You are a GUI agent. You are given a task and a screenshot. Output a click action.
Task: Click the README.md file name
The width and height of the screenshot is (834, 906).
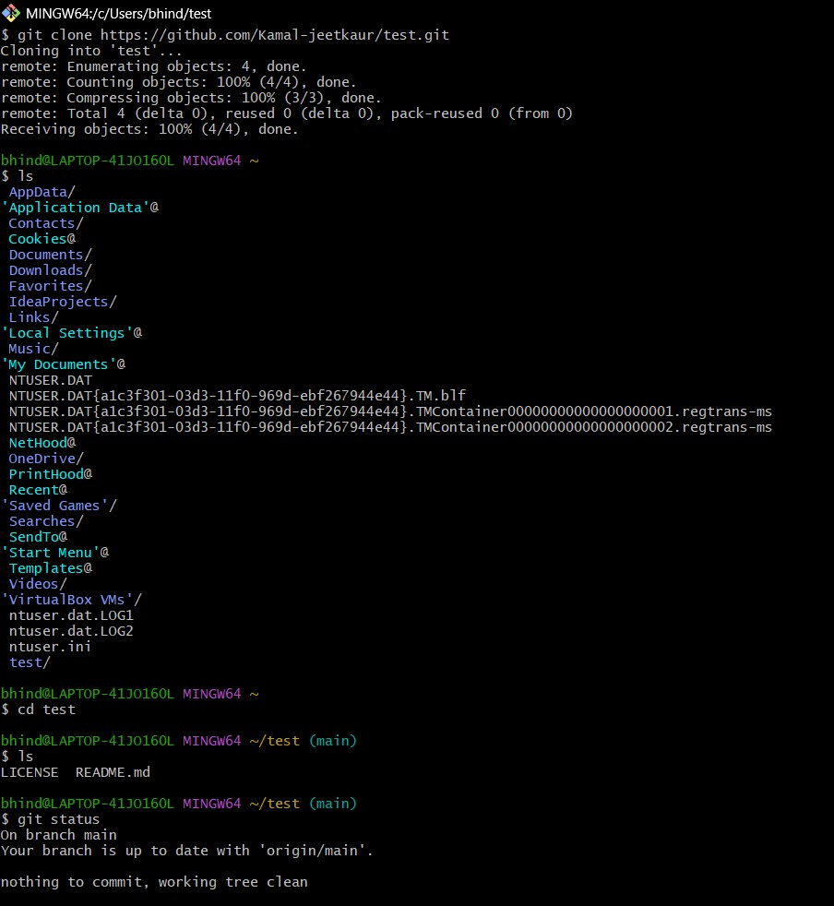point(113,772)
